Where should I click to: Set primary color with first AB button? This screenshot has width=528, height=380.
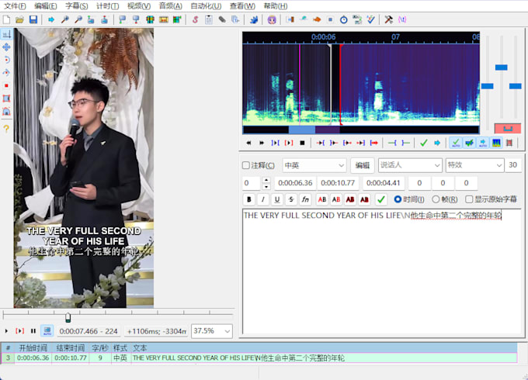322,199
